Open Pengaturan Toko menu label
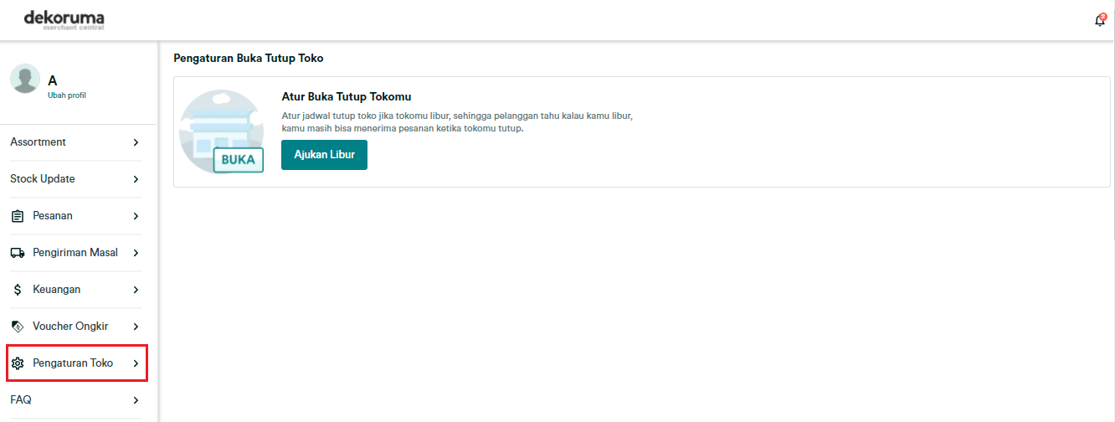Image resolution: width=1115 pixels, height=422 pixels. pos(73,363)
